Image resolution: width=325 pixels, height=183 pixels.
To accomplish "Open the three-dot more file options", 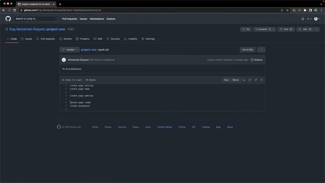I will [x=261, y=50].
